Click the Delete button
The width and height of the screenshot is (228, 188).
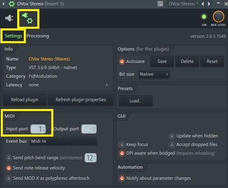pos(187,61)
